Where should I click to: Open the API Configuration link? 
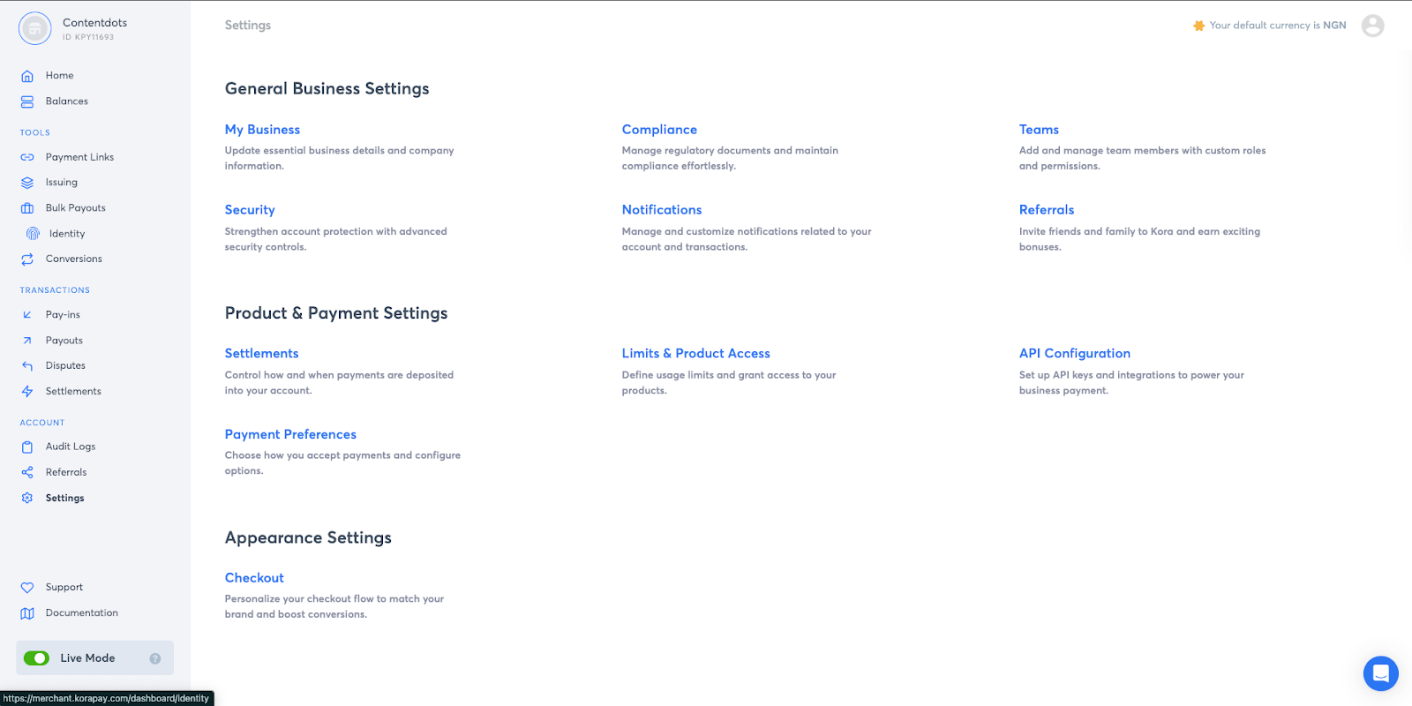(x=1075, y=354)
